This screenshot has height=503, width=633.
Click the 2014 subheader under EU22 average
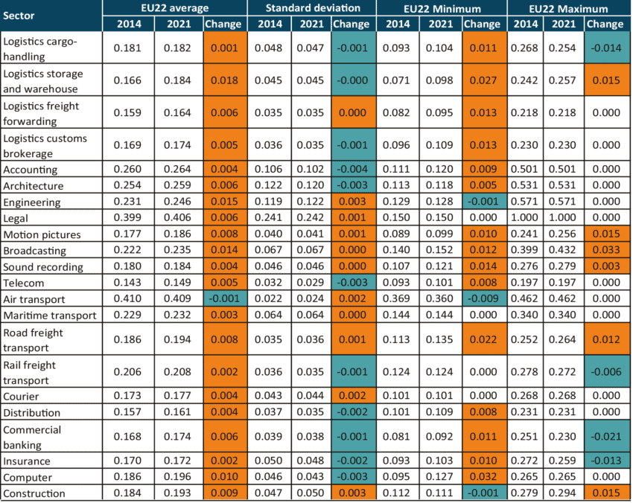click(129, 24)
